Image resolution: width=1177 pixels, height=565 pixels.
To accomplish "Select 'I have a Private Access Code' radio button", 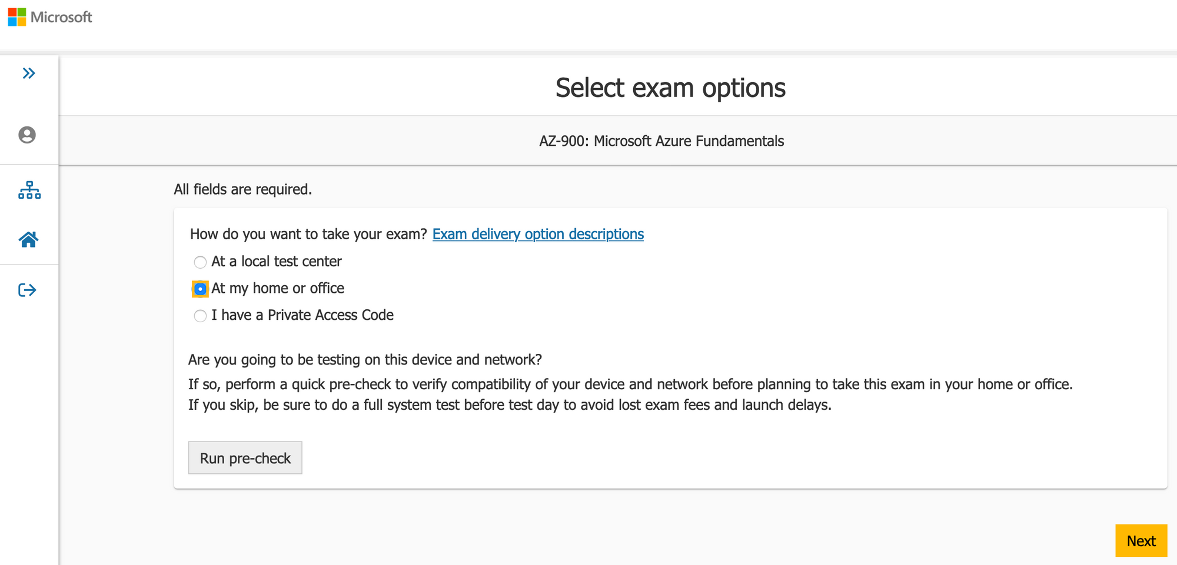I will [200, 316].
